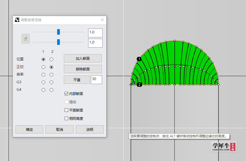Screen dimensions: 246x161
Task: Close the 调整曲面混接 dialog
Action: [102, 20]
